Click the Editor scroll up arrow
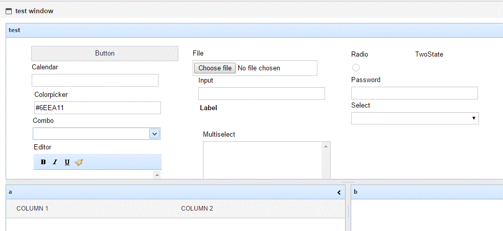The width and height of the screenshot is (503, 231). (x=157, y=175)
